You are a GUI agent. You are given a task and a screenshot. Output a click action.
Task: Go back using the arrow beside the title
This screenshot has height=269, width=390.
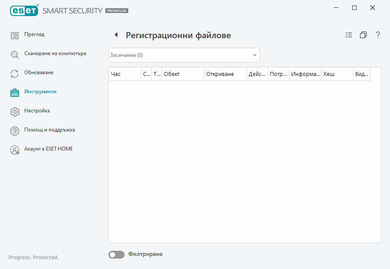pyautogui.click(x=115, y=34)
